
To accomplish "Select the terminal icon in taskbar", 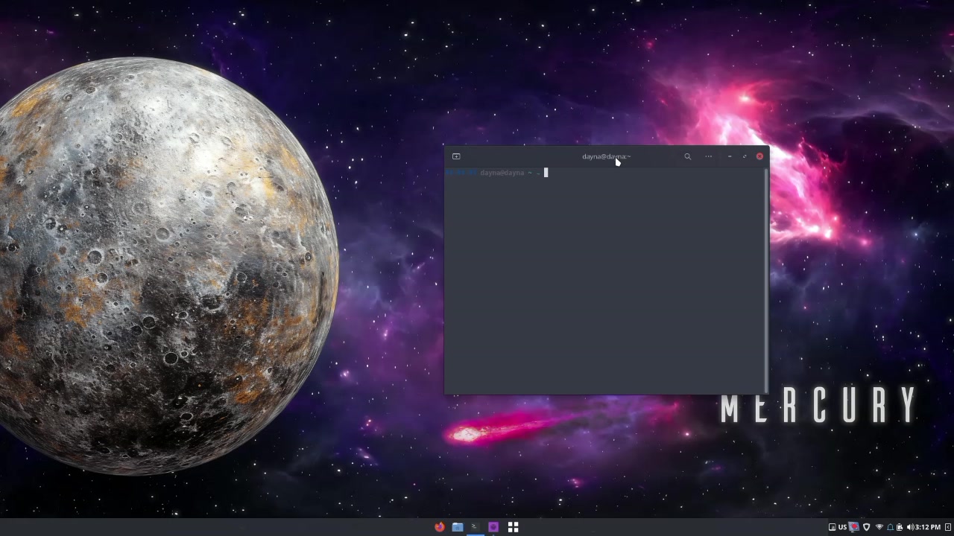I will 475,527.
